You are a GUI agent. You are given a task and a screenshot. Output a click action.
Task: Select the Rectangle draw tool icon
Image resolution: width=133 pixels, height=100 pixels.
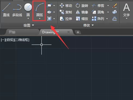click(x=49, y=5)
